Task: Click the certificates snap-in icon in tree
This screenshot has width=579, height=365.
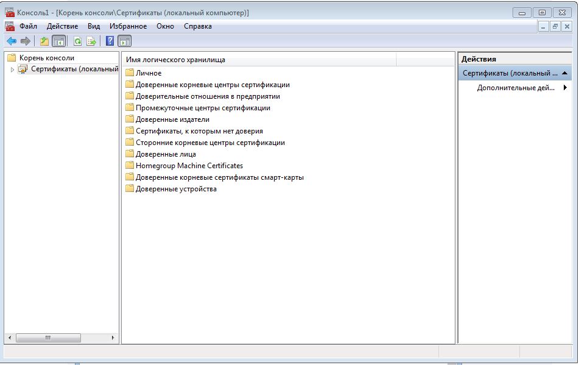Action: (x=23, y=69)
